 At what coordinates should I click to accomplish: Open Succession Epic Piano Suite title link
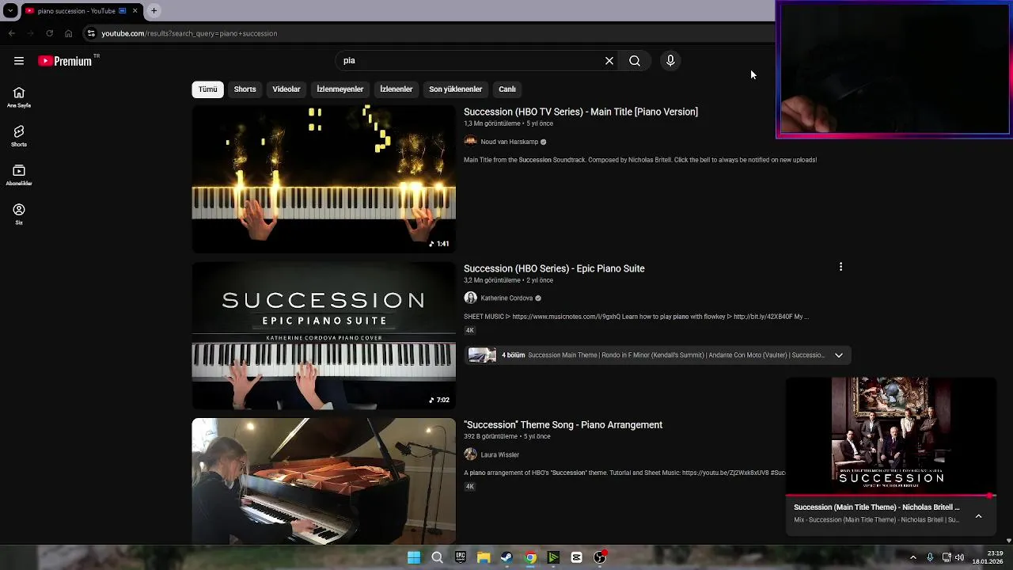(554, 268)
